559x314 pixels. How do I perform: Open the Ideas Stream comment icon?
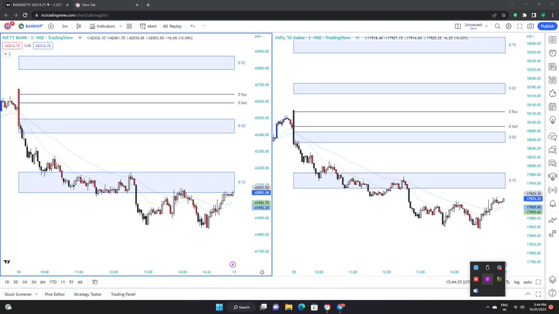click(553, 163)
